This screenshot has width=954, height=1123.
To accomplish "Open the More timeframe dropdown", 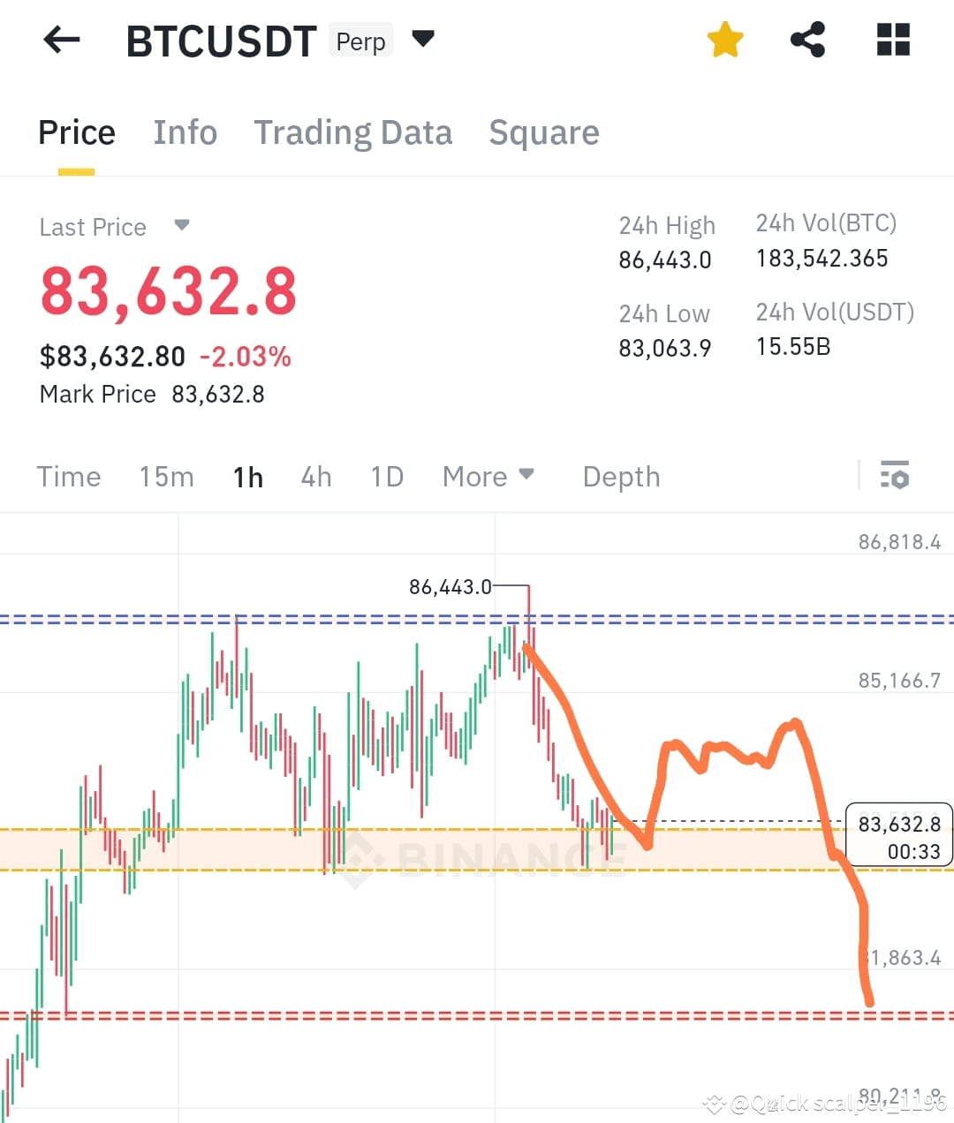I will point(488,476).
